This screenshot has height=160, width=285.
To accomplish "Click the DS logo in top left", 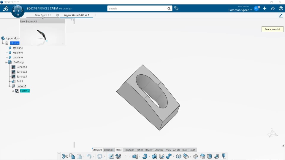I will (x=6, y=8).
